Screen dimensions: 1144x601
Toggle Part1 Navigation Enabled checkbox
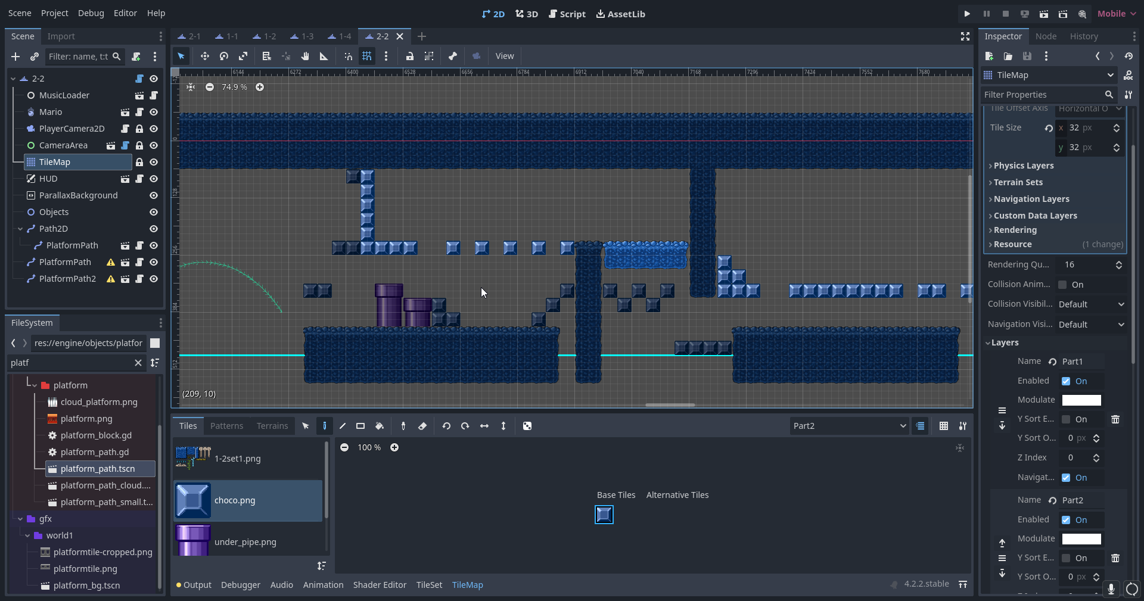tap(1066, 478)
